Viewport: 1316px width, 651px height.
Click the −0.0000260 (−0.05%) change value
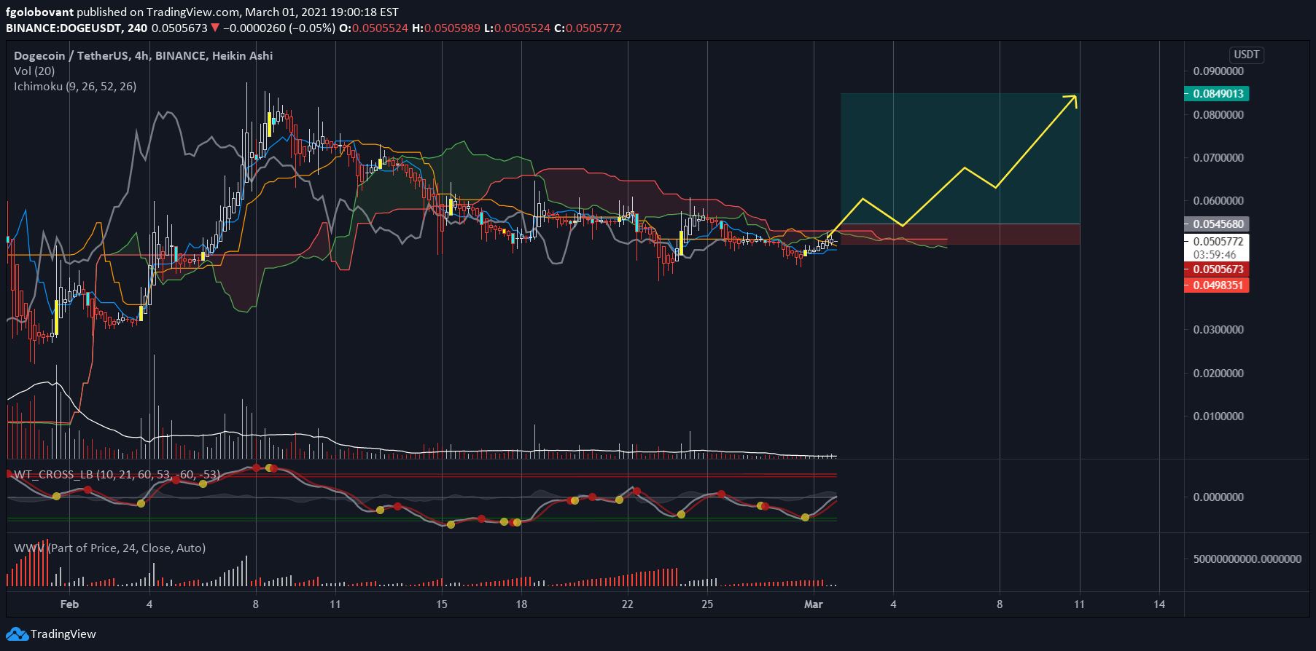tap(279, 28)
